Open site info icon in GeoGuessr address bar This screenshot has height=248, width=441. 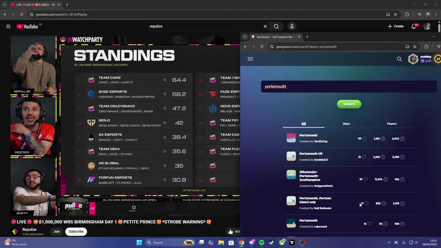(271, 46)
